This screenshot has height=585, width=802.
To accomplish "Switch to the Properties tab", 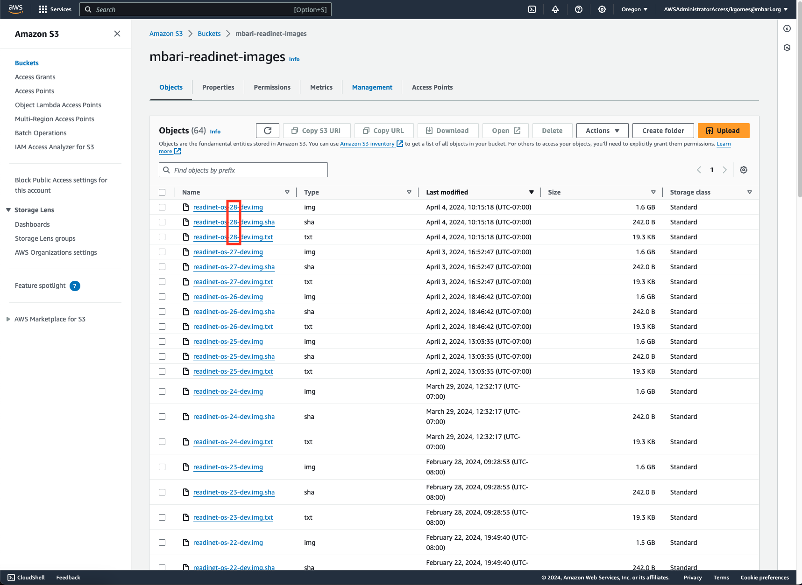I will (218, 87).
